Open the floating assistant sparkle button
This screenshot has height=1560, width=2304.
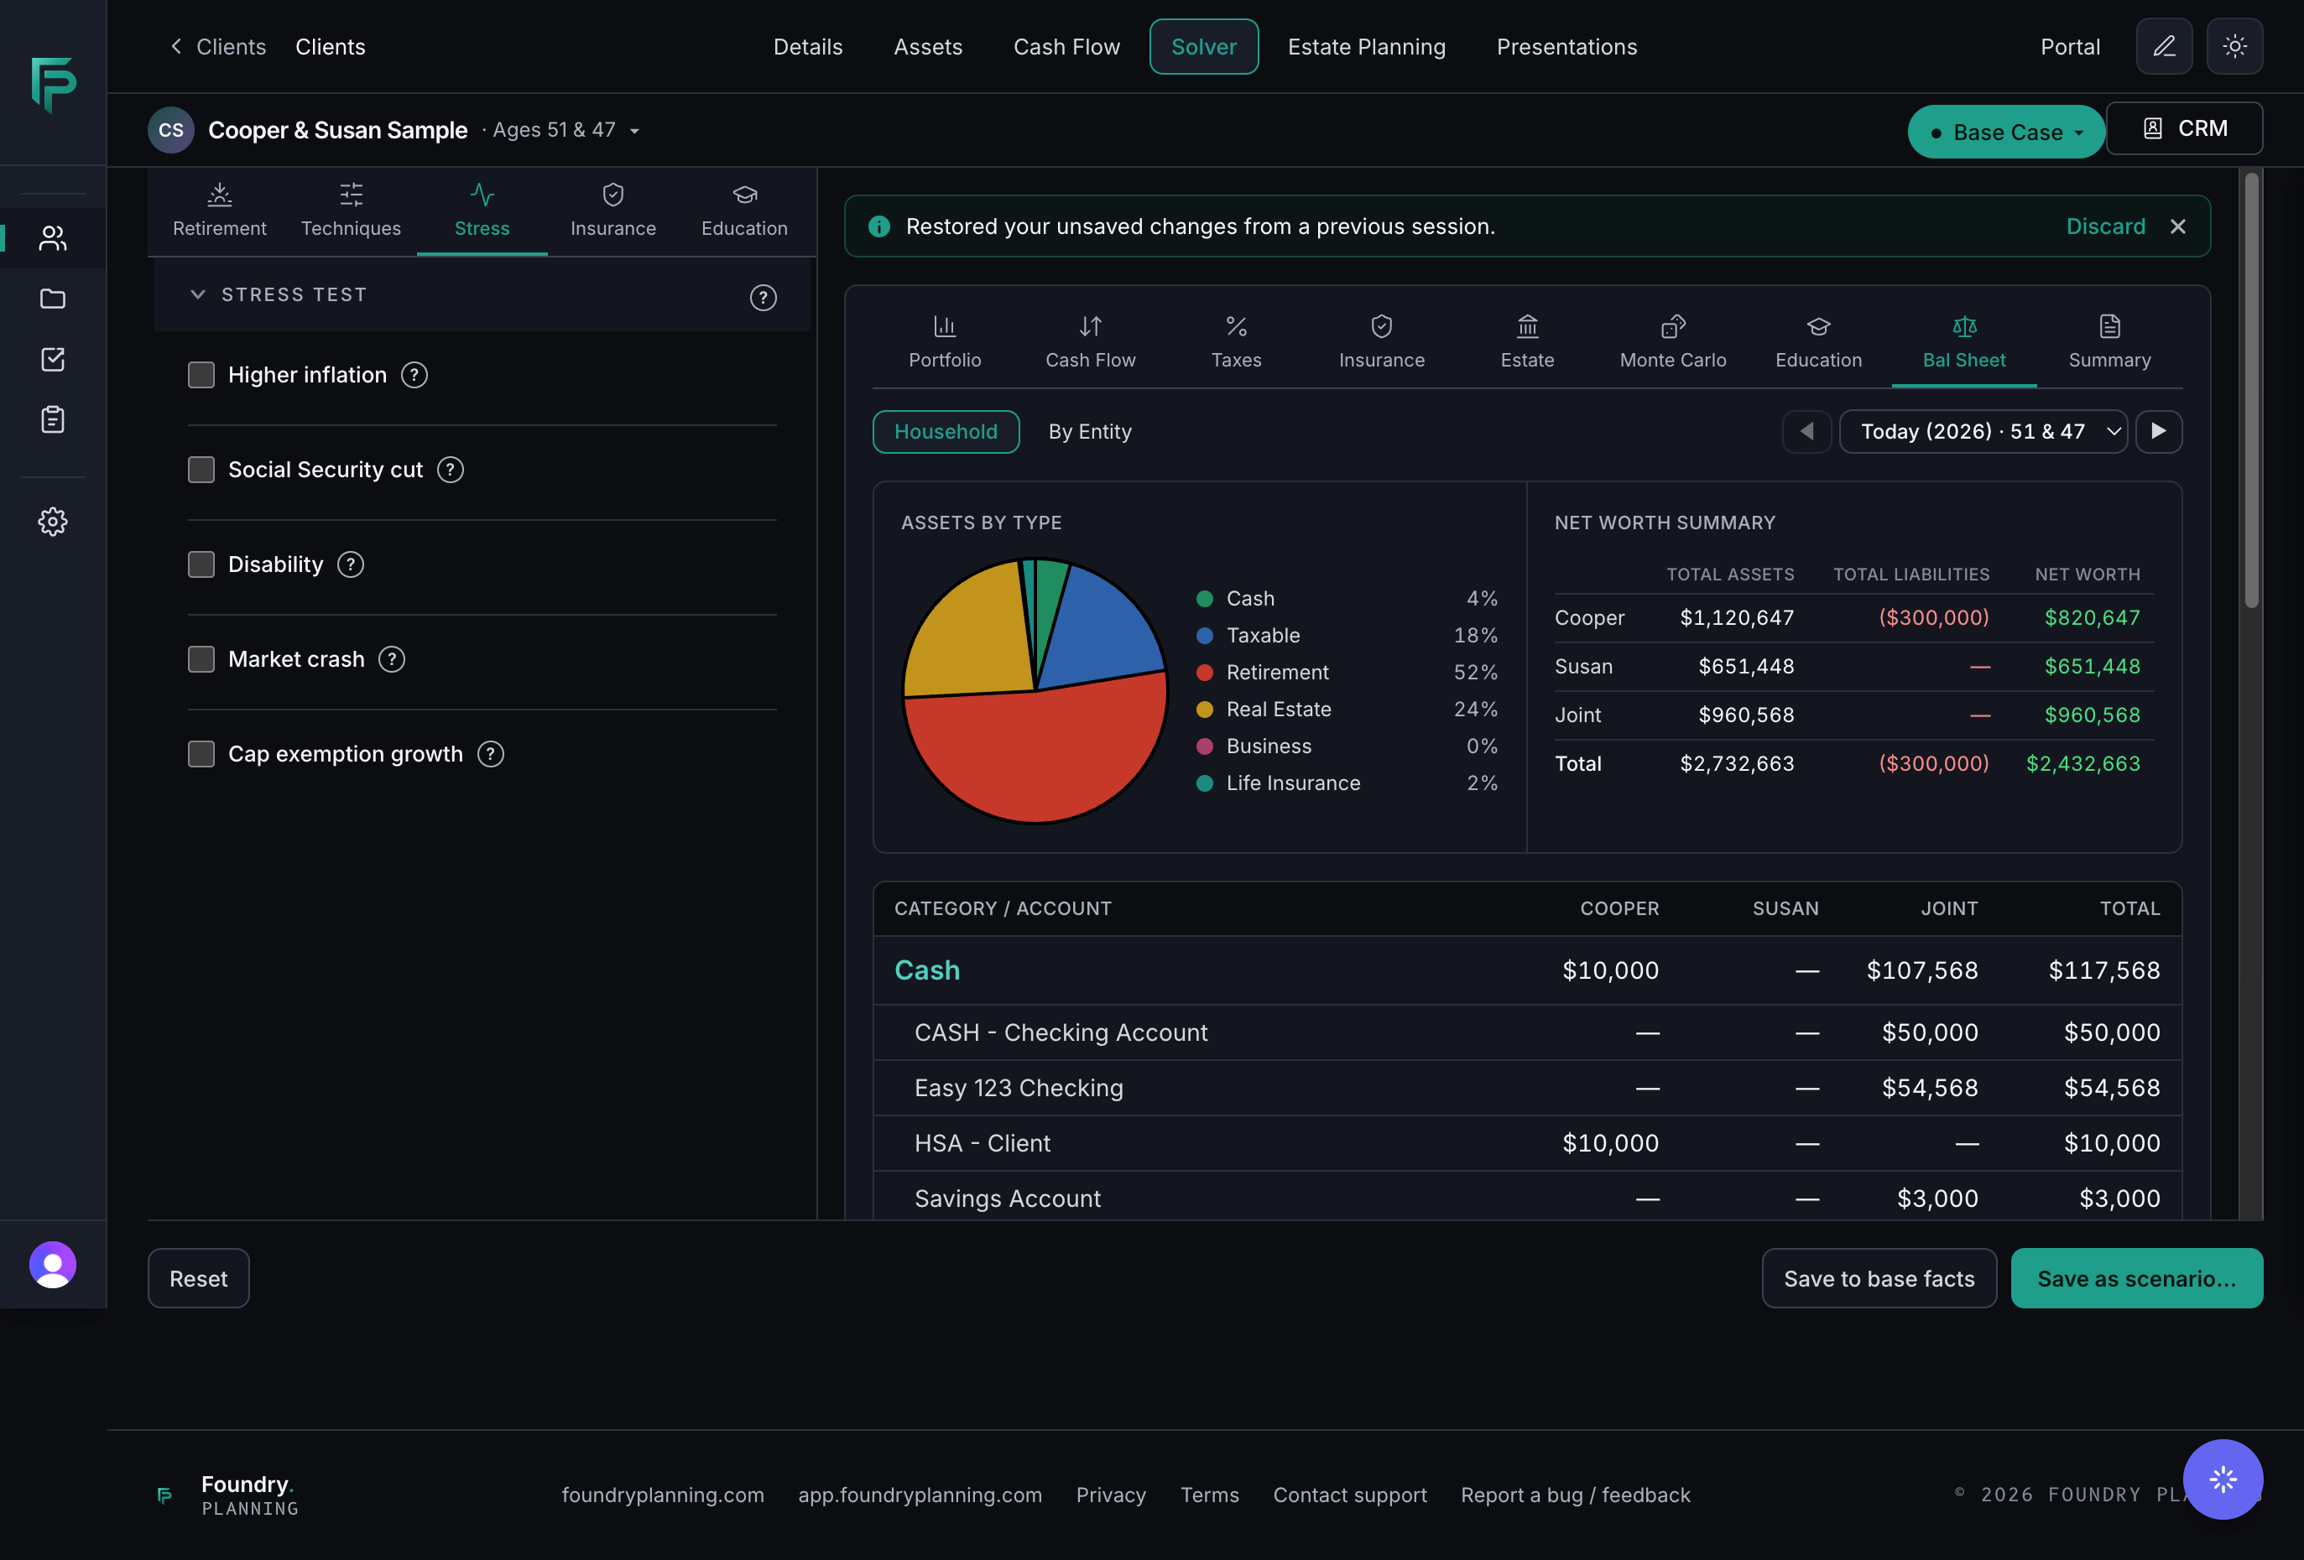(x=2223, y=1479)
